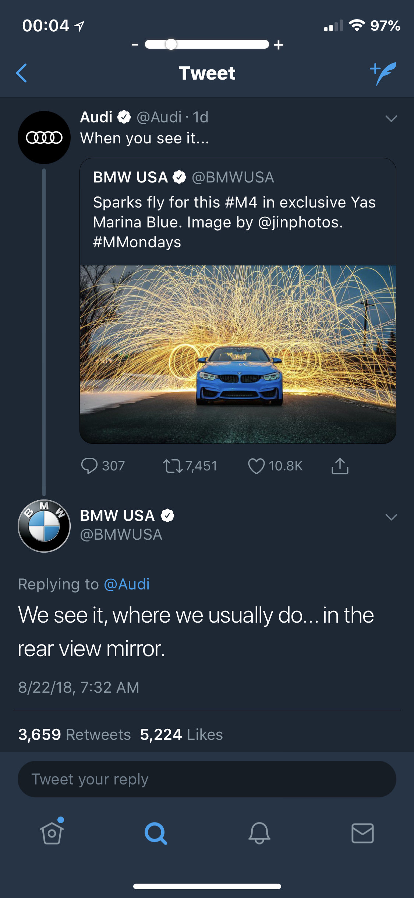Like Audi's tweet with heart icon

[256, 466]
